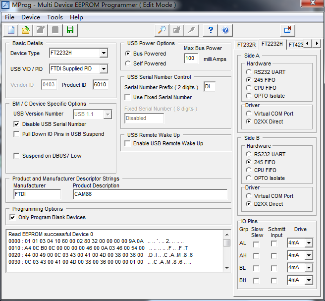Viewport: 325px width, 301px height.
Task: Click the green Save floppy icon
Action: click(70, 30)
